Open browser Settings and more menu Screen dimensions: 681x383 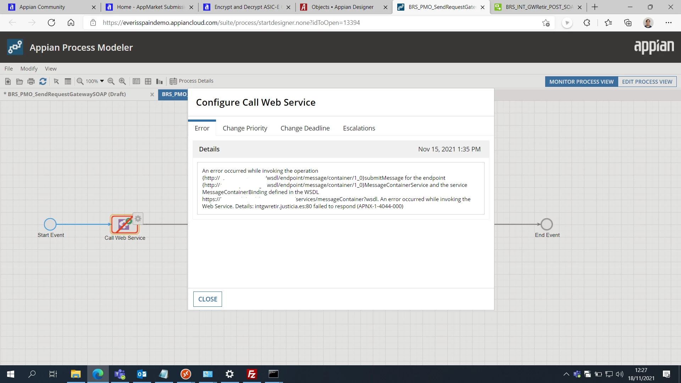(x=669, y=23)
